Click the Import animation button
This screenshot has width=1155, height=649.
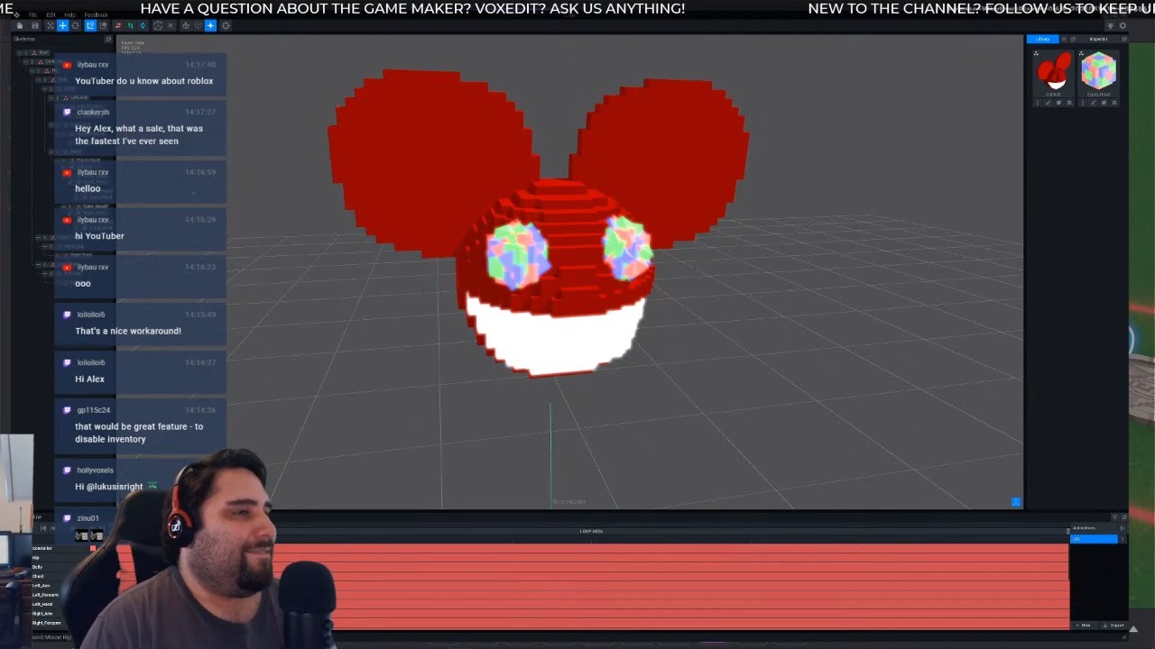click(1113, 626)
